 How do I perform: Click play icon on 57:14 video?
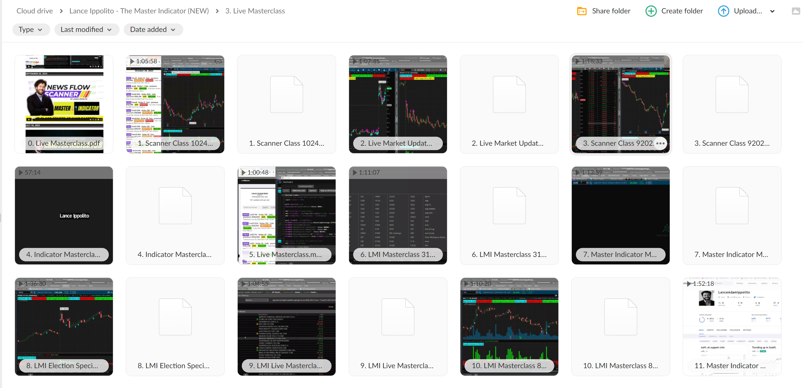[x=21, y=173]
